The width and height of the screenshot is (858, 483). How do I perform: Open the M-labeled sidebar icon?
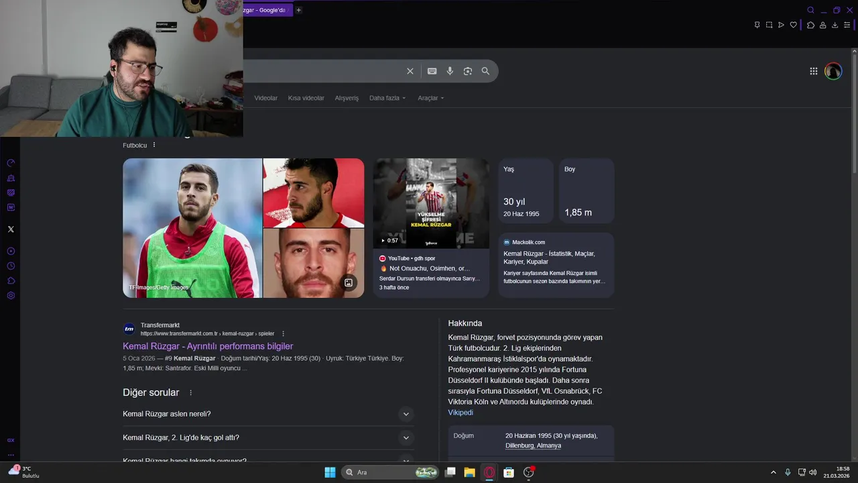click(11, 207)
